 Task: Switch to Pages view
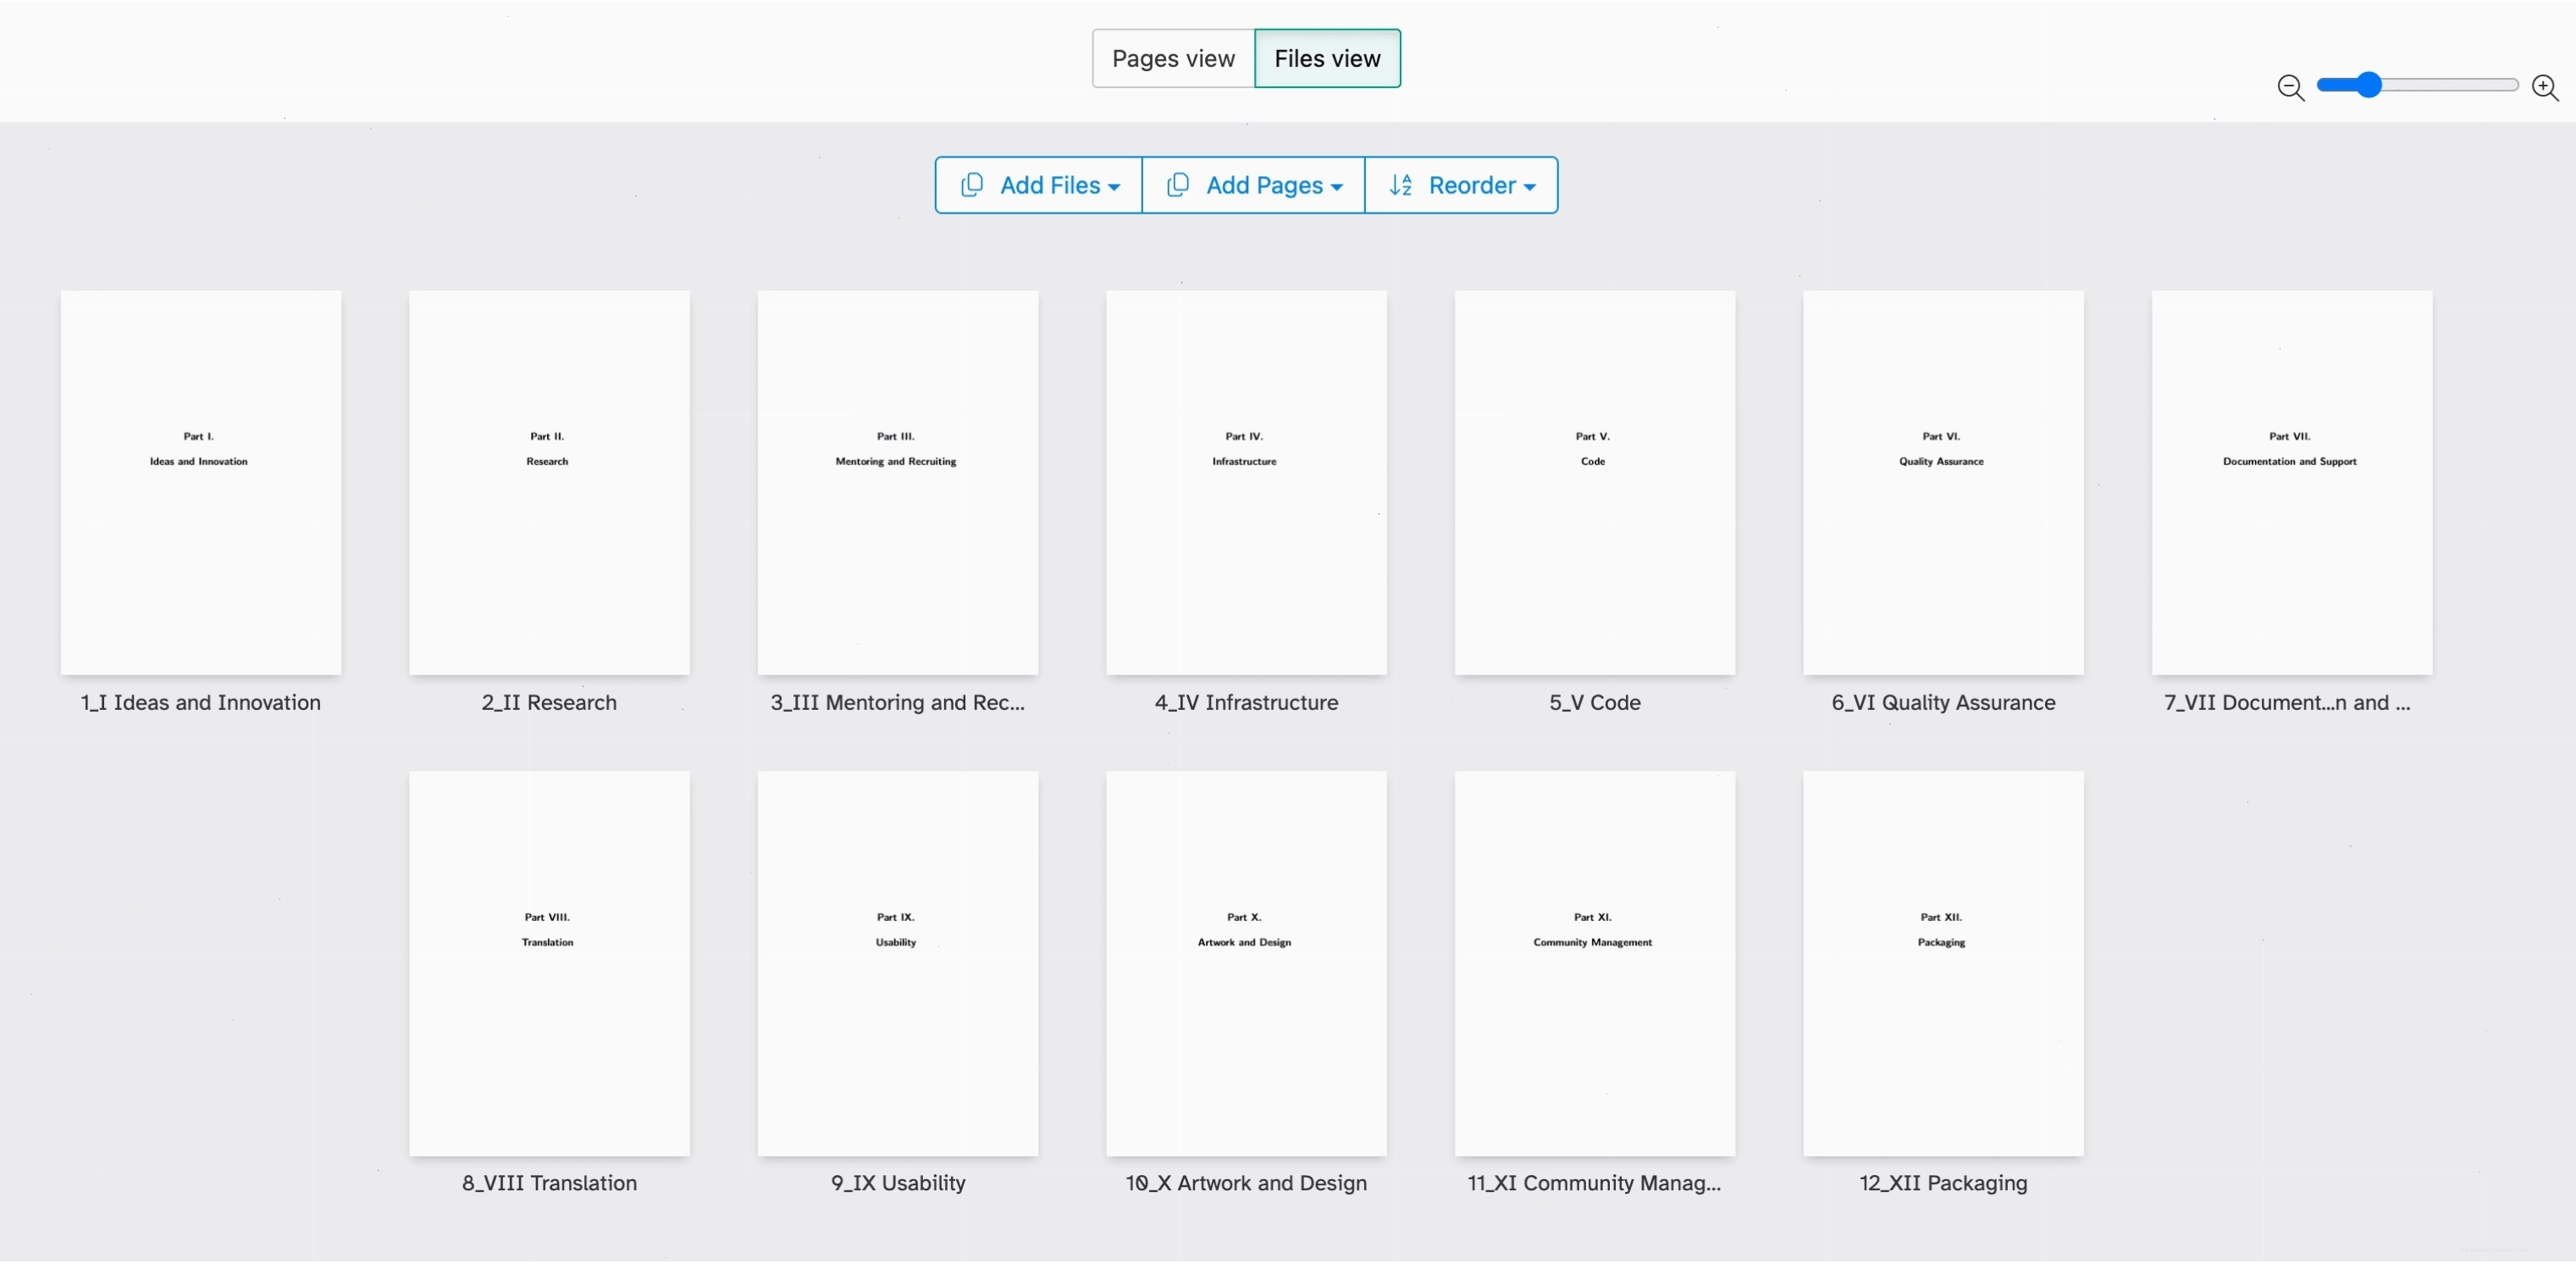(x=1173, y=58)
